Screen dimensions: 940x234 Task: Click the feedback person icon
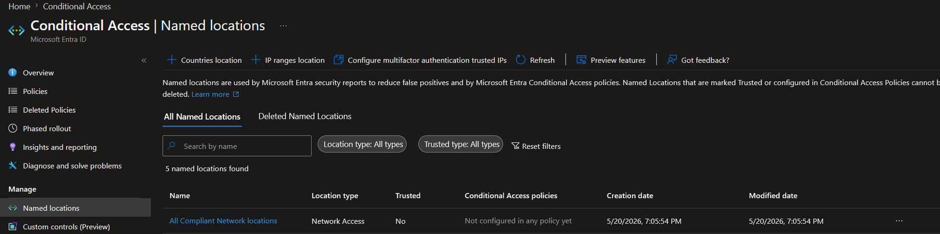672,60
